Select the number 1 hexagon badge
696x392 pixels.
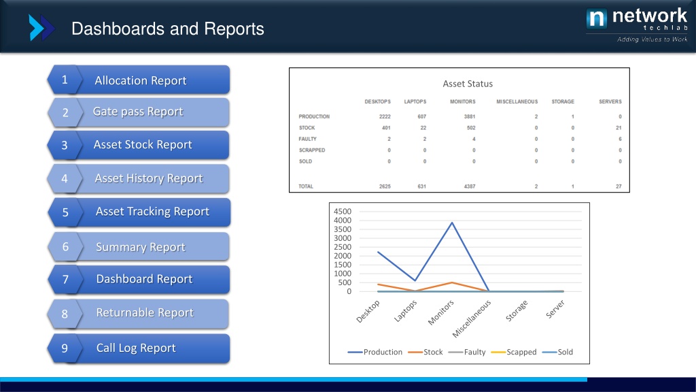pyautogui.click(x=65, y=80)
